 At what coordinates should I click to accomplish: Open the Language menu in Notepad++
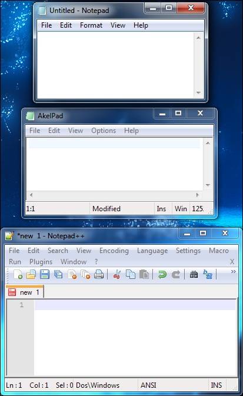coord(152,251)
